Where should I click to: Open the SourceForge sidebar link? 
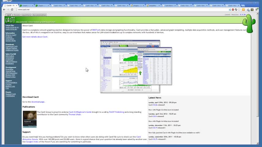(10, 71)
